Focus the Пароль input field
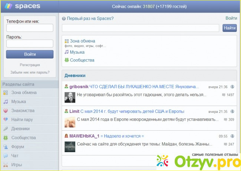 coord(30,44)
